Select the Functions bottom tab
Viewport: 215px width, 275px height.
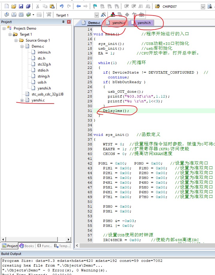click(x=45, y=246)
